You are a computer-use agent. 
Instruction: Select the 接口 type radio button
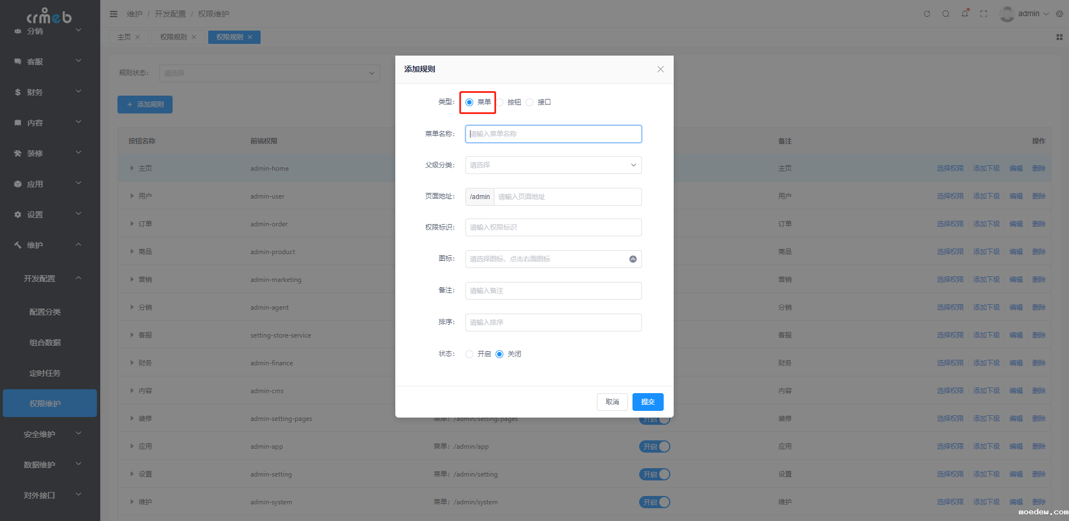click(x=529, y=102)
